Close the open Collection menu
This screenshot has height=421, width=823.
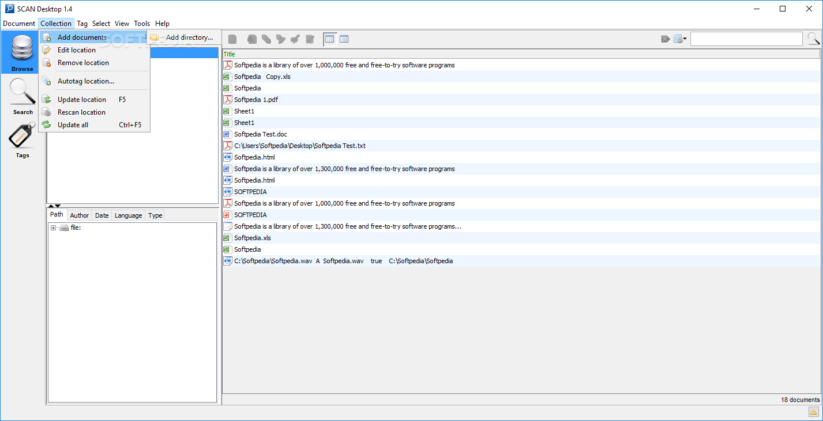(56, 24)
